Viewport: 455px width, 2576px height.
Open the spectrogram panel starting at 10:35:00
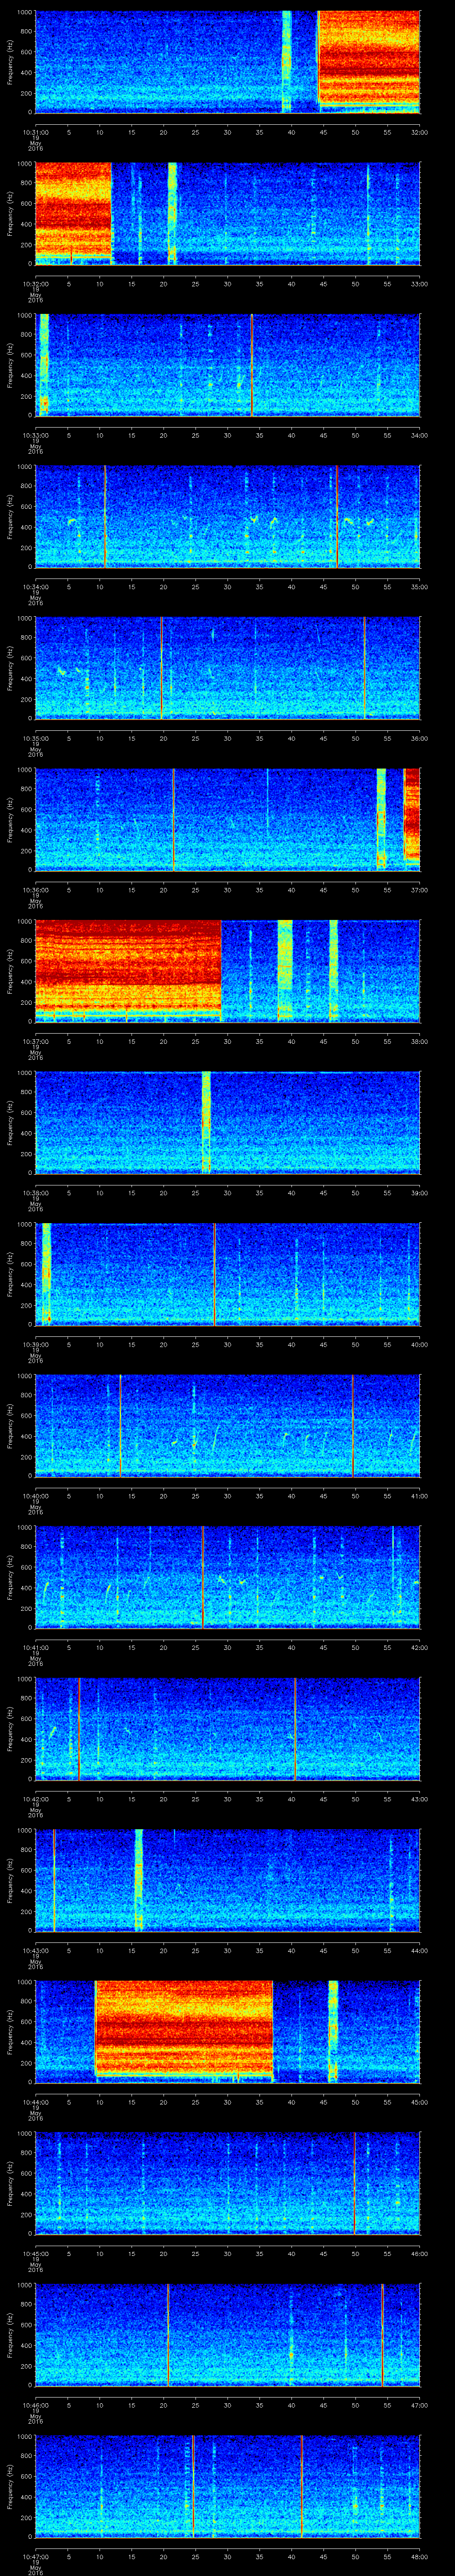(x=228, y=668)
